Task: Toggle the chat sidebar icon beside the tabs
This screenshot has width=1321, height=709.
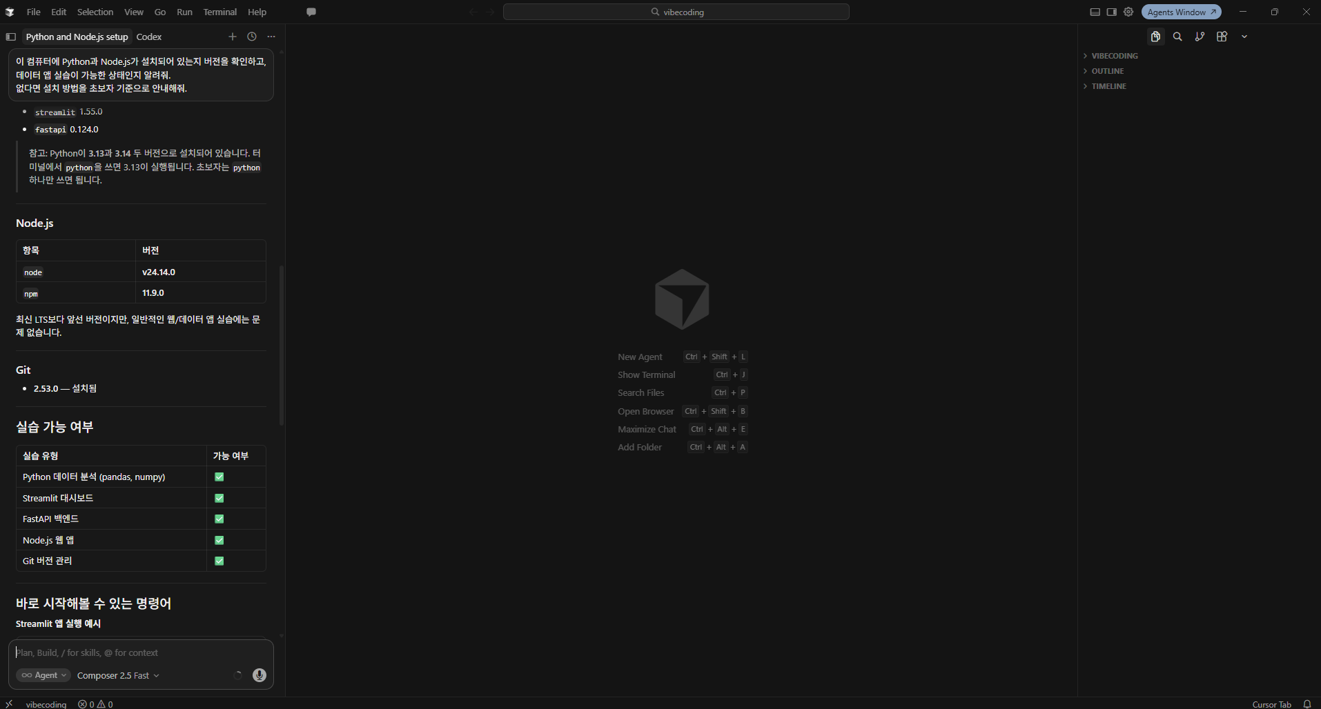Action: pos(10,37)
